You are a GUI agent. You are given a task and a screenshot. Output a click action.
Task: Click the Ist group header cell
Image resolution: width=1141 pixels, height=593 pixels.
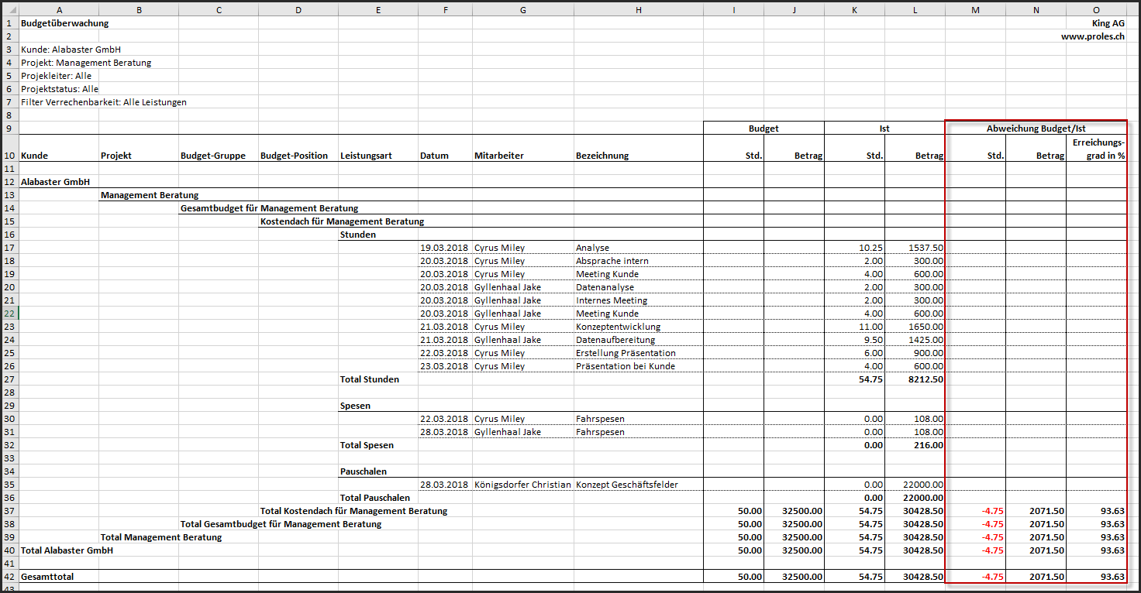pyautogui.click(x=884, y=129)
